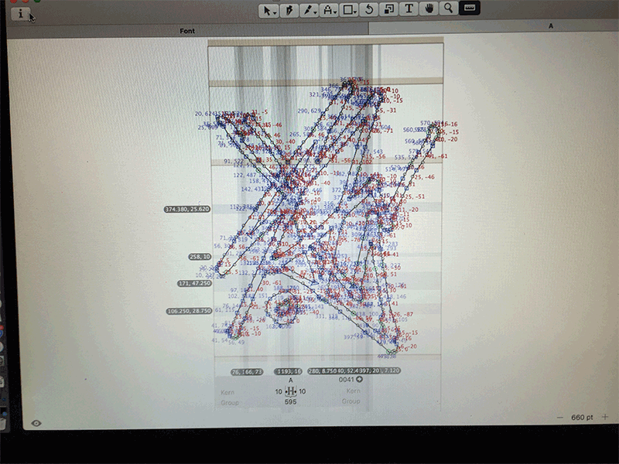Click the arrow next to Unicode 0041
Image resolution: width=619 pixels, height=464 pixels.
point(359,379)
